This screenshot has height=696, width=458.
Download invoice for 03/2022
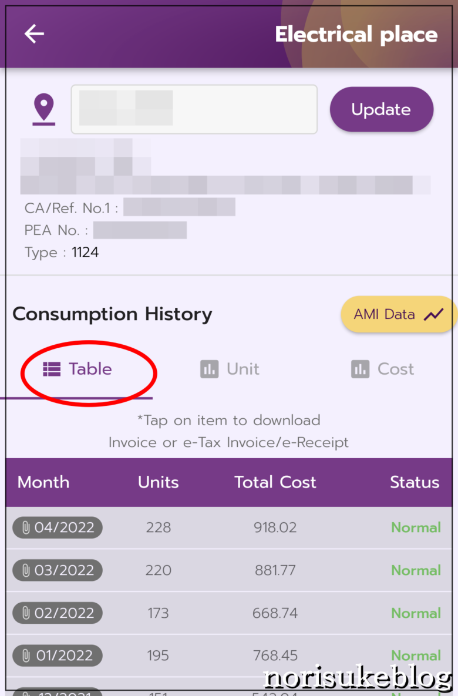click(x=58, y=570)
